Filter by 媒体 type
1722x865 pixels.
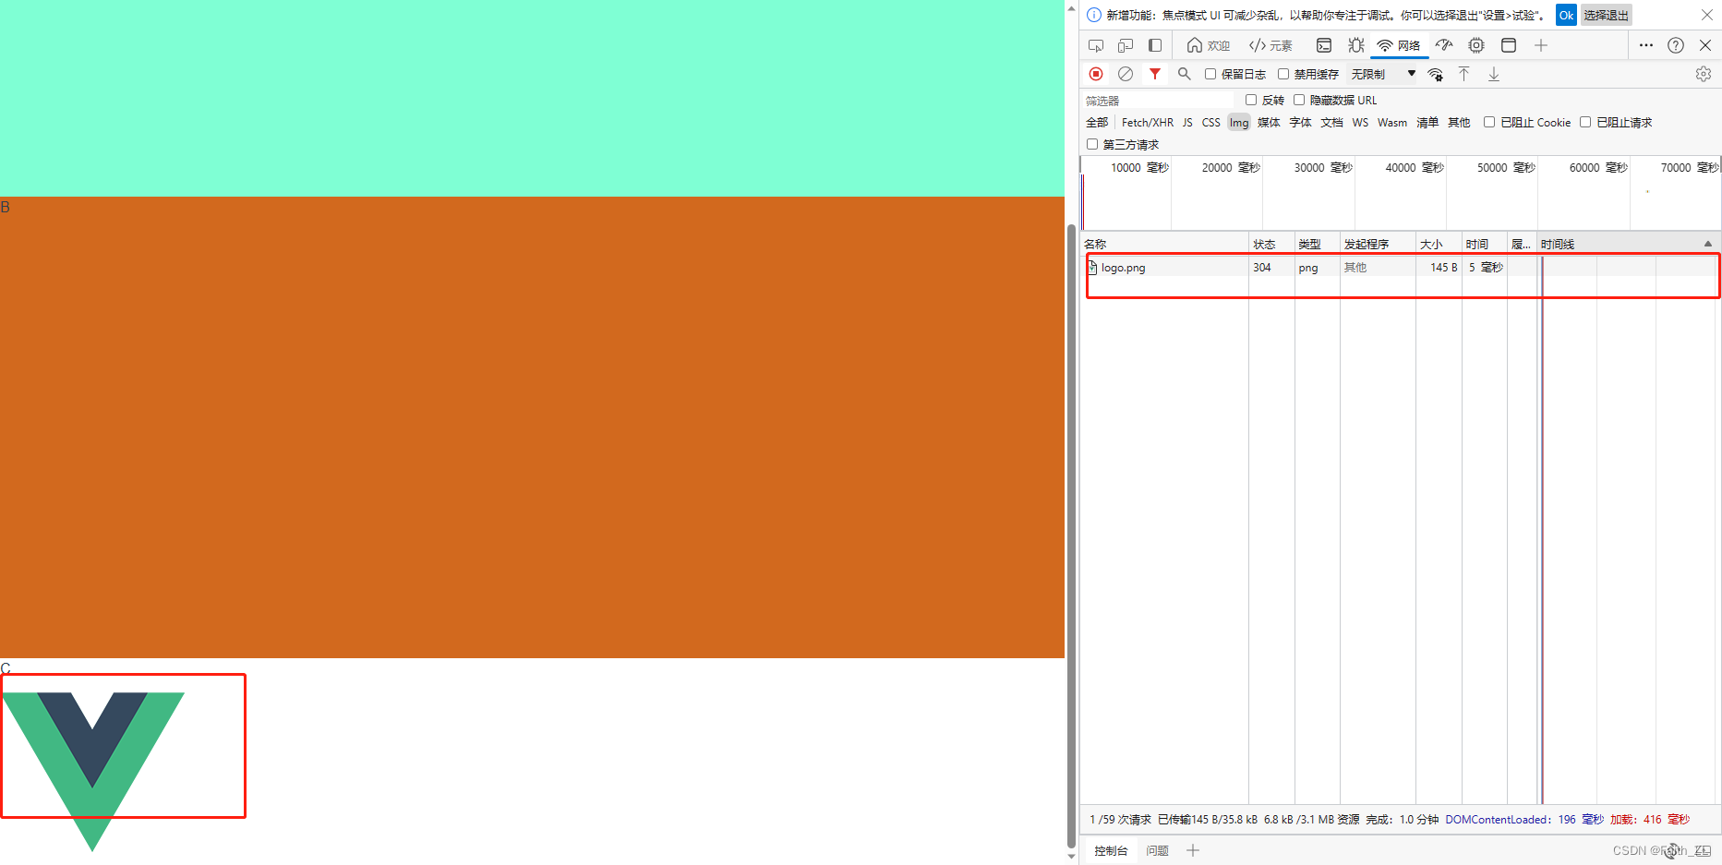[x=1269, y=122]
